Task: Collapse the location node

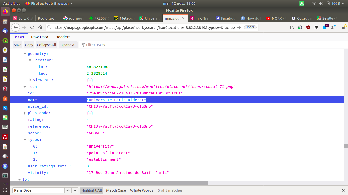Action: pyautogui.click(x=30, y=60)
